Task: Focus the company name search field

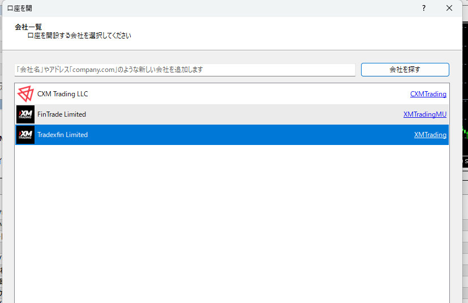Action: coord(185,70)
